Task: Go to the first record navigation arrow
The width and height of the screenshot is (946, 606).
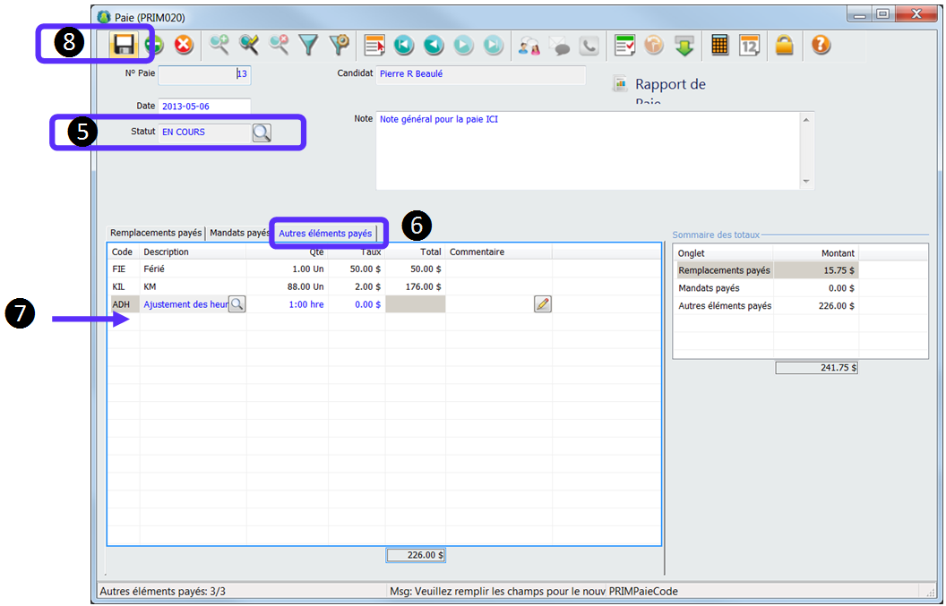Action: point(403,45)
